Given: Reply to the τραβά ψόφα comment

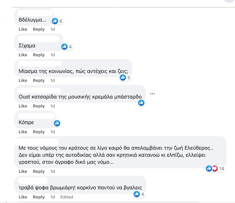Looking at the screenshot, I should click(x=39, y=197).
